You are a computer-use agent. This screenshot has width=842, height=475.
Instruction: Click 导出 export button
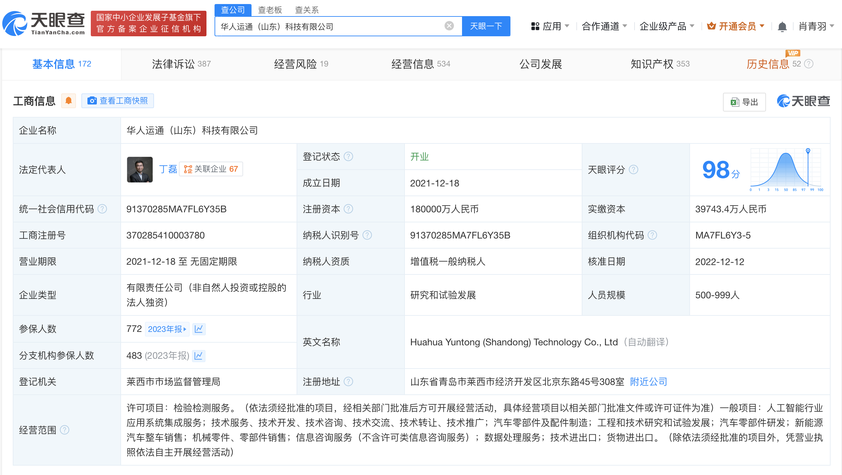(x=744, y=102)
